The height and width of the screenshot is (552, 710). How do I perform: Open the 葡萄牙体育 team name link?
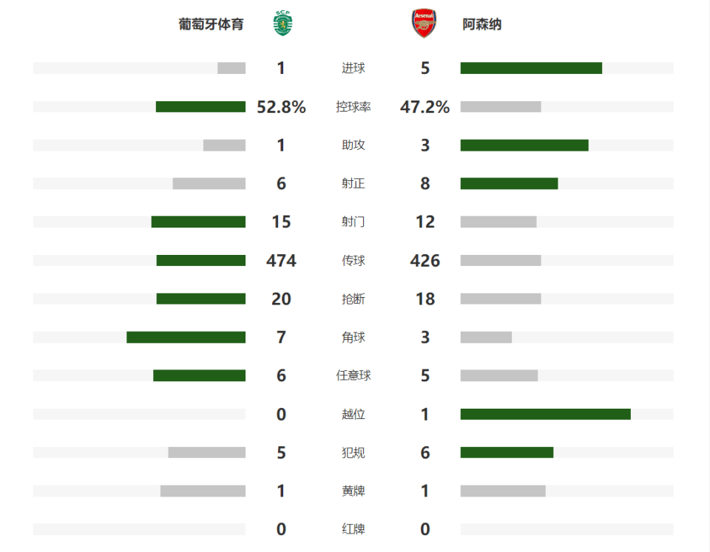211,24
